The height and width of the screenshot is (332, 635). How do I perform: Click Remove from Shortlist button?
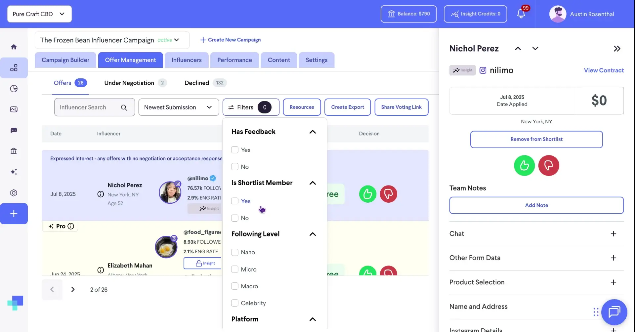536,139
